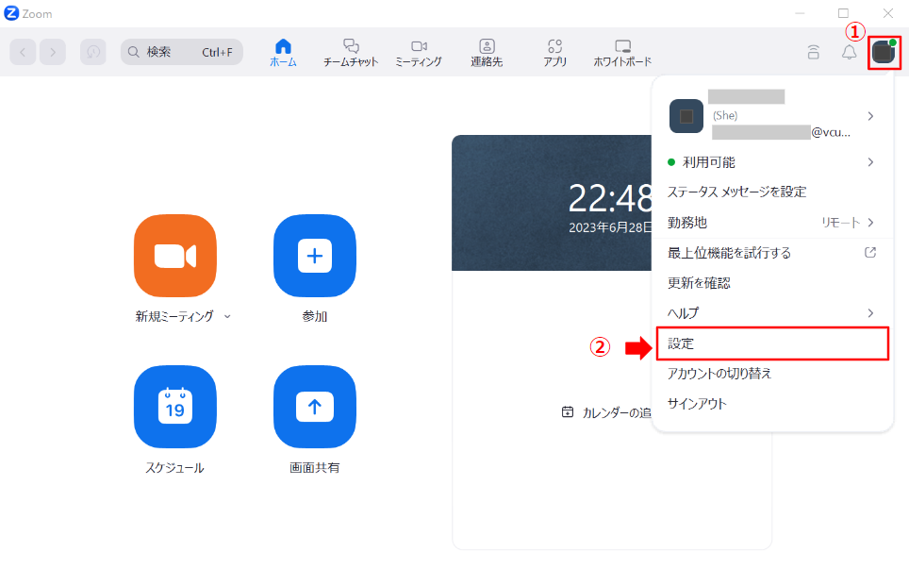This screenshot has height=569, width=909.
Task: Click the orange 新規ミーティング camera icon
Action: 175,256
